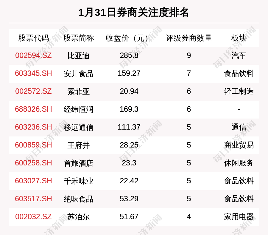Image resolution: width=268 pixels, height=235 pixels.
Task: Open stock code 603345.SH
Action: click(33, 73)
